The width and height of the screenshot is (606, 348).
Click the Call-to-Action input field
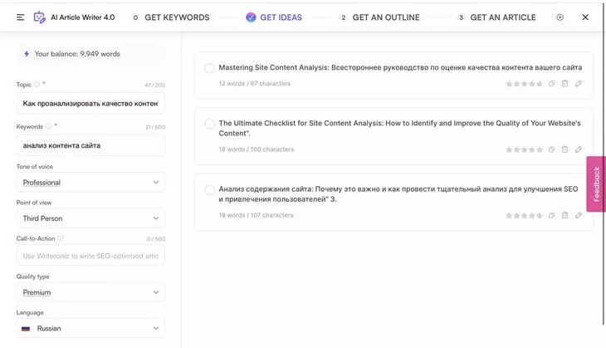click(x=90, y=256)
